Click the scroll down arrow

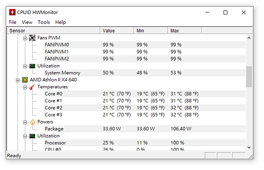249,147
